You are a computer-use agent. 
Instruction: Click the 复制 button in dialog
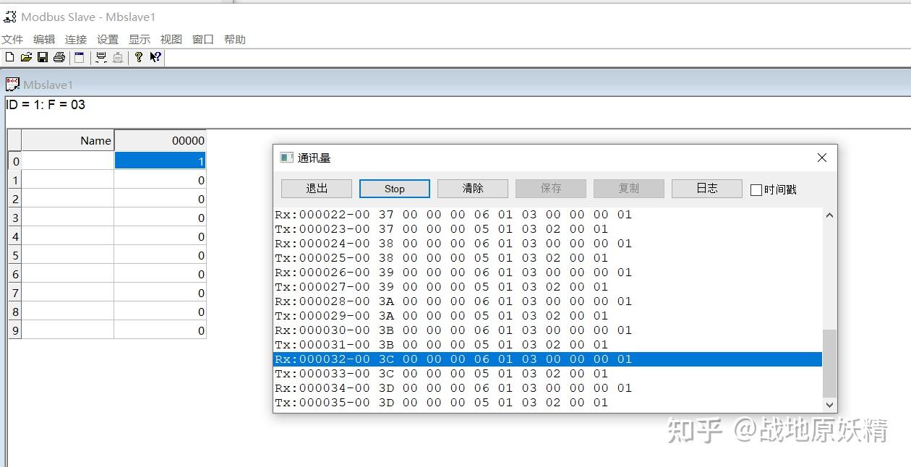(x=629, y=189)
